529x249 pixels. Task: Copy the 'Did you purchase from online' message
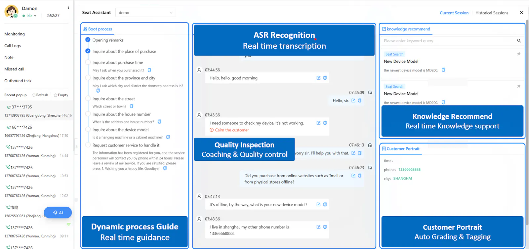click(360, 176)
